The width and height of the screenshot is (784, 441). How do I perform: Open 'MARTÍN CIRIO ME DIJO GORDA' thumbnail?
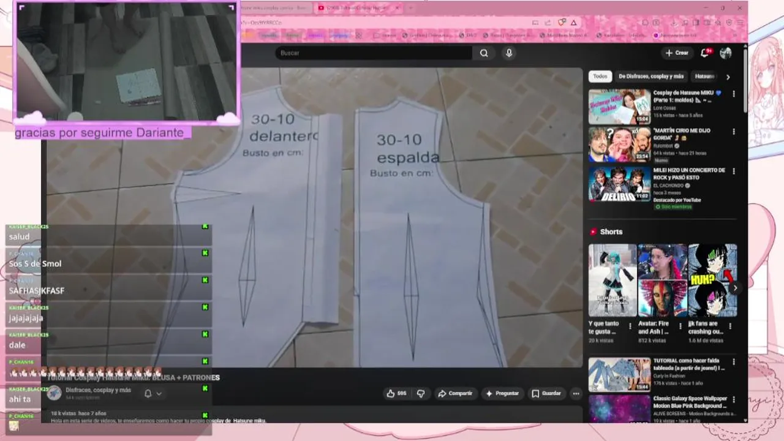click(x=619, y=145)
